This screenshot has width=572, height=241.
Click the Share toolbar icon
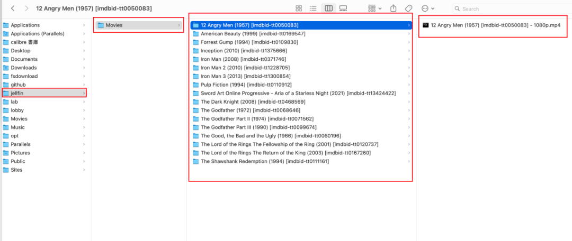pos(393,8)
